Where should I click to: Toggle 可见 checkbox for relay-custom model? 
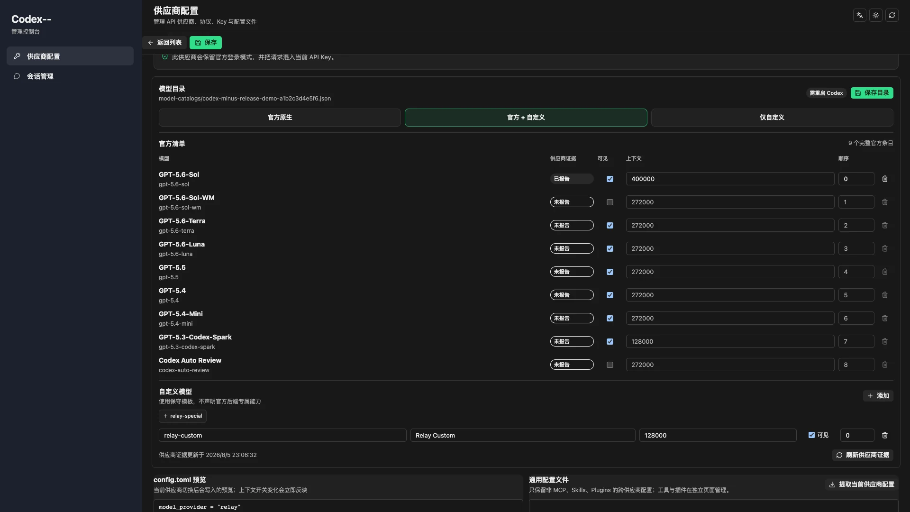[x=811, y=435]
